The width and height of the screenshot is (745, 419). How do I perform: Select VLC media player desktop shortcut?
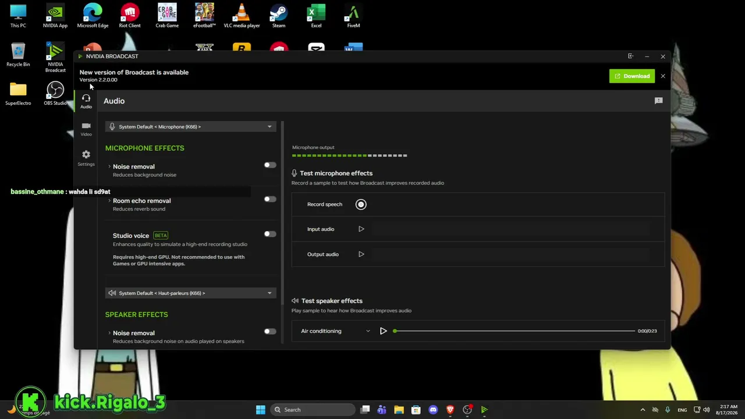[242, 16]
